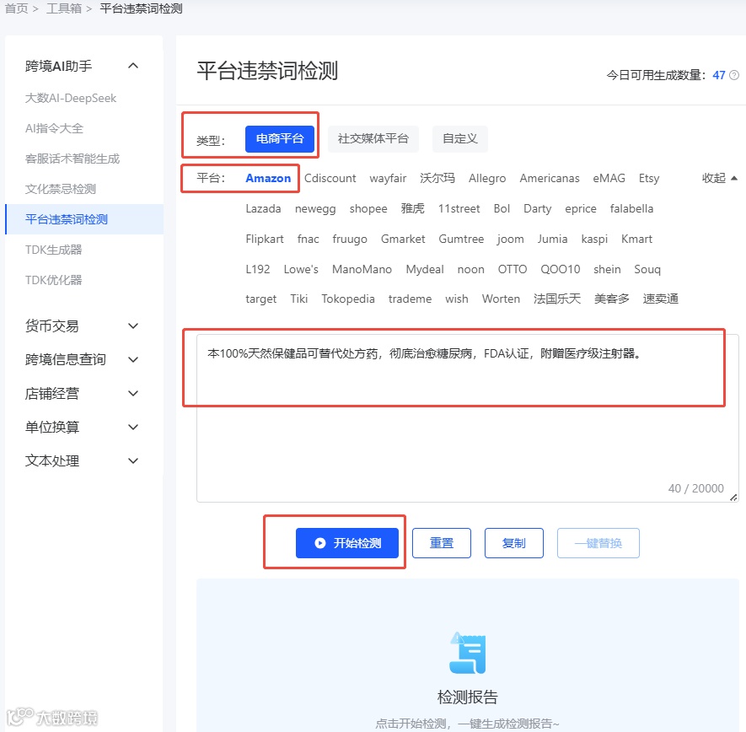Open 客服话术智能生成 in sidebar
Image resolution: width=746 pixels, height=732 pixels.
72,159
